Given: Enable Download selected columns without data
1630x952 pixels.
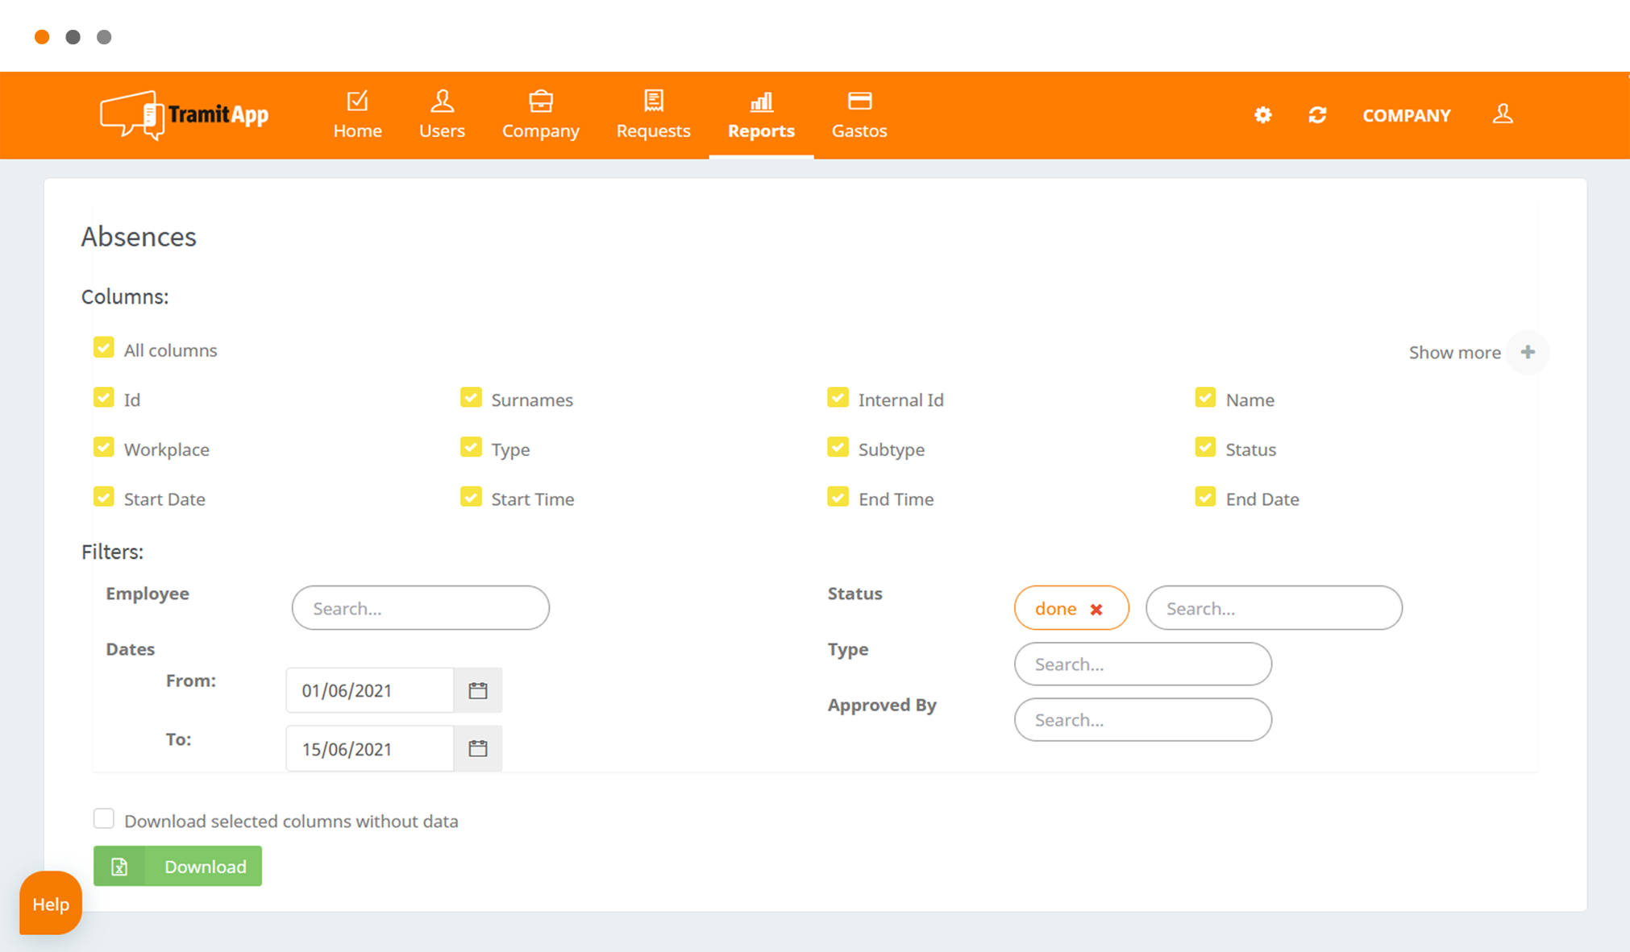Looking at the screenshot, I should click(x=104, y=819).
